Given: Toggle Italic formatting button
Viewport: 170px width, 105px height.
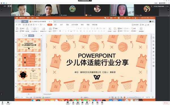Looking at the screenshot, I should [x=63, y=31].
